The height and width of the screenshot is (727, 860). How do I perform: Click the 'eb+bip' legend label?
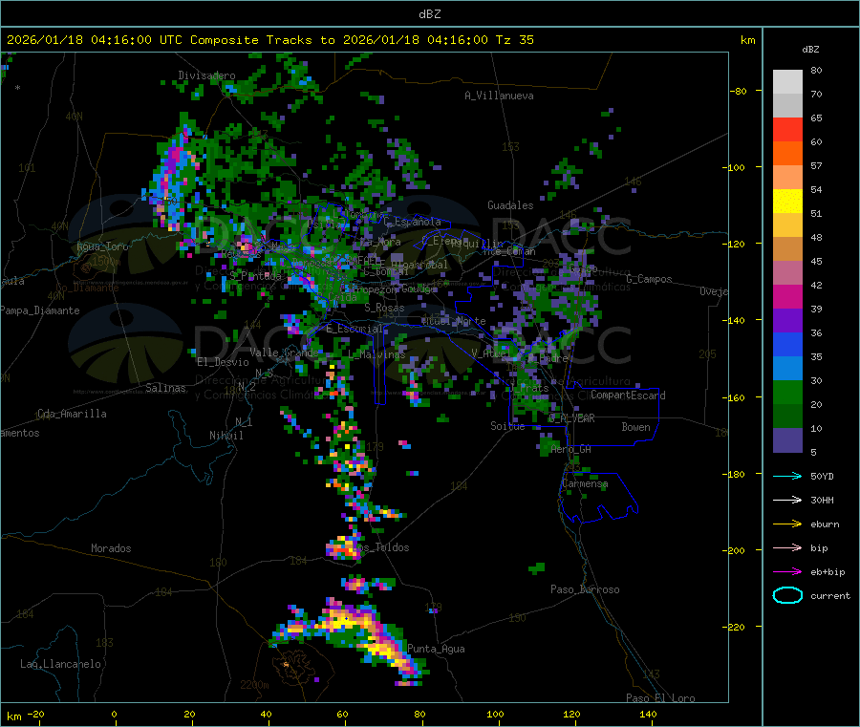pyautogui.click(x=828, y=572)
